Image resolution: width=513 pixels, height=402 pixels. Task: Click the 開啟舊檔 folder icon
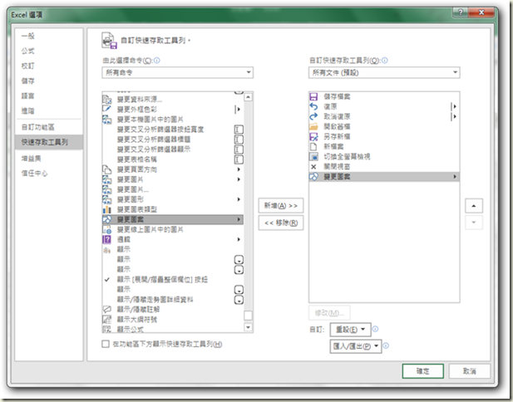click(313, 126)
